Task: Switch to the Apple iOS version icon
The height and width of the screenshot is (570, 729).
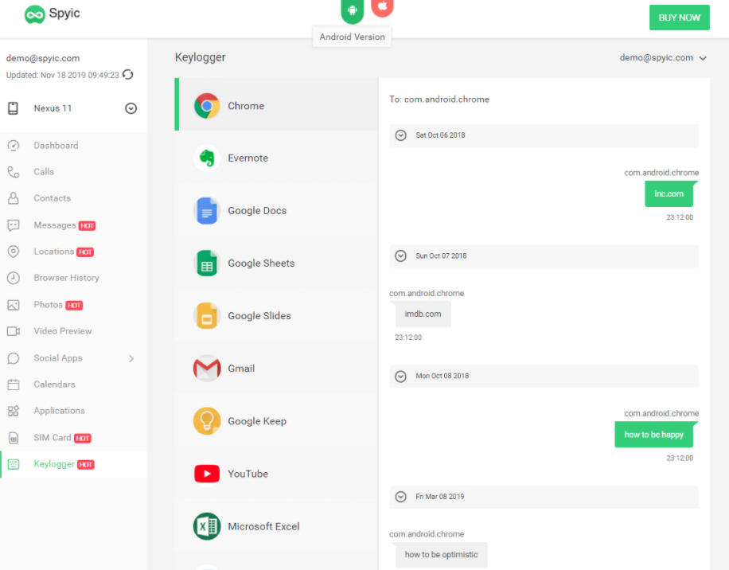Action: pos(382,6)
